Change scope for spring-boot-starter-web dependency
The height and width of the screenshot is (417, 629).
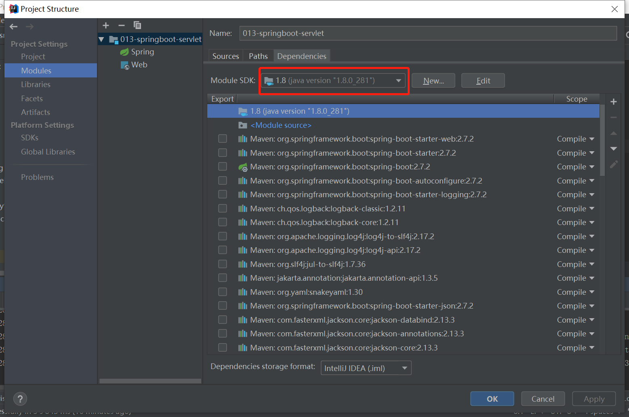576,139
